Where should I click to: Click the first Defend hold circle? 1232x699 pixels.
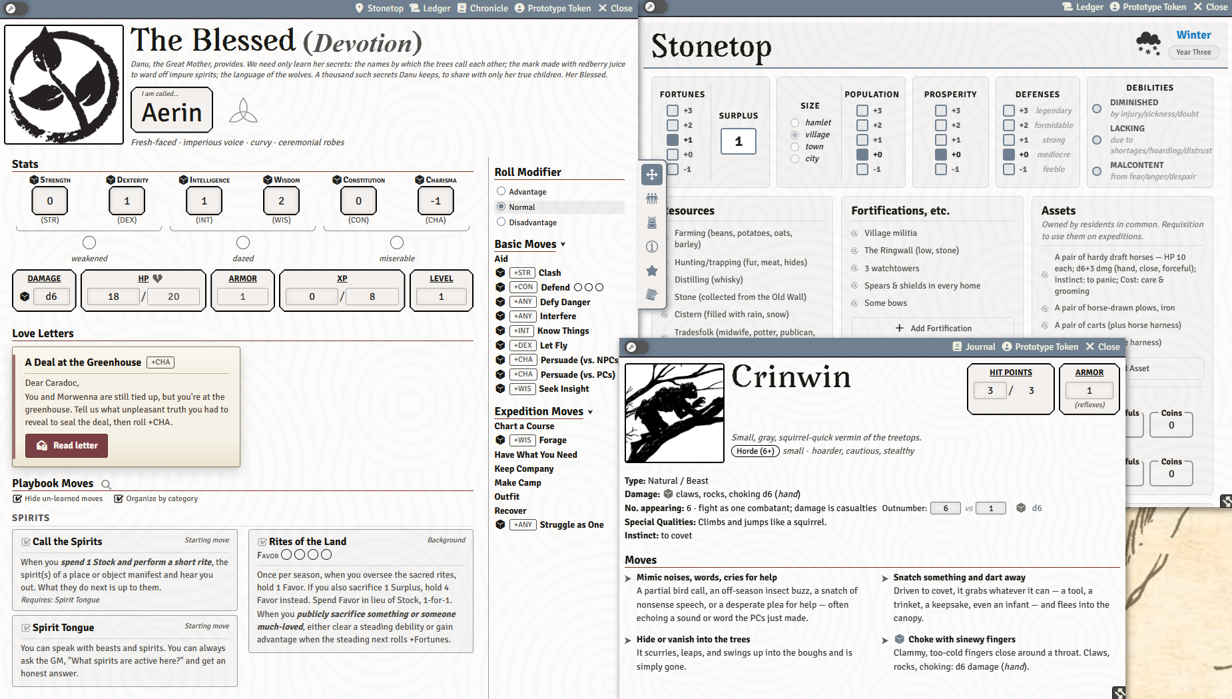578,287
